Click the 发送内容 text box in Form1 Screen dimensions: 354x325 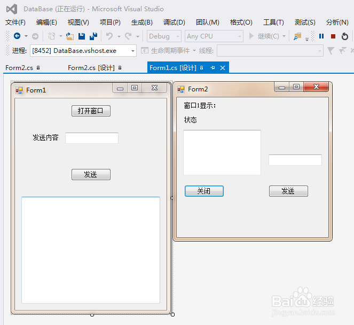click(92, 138)
